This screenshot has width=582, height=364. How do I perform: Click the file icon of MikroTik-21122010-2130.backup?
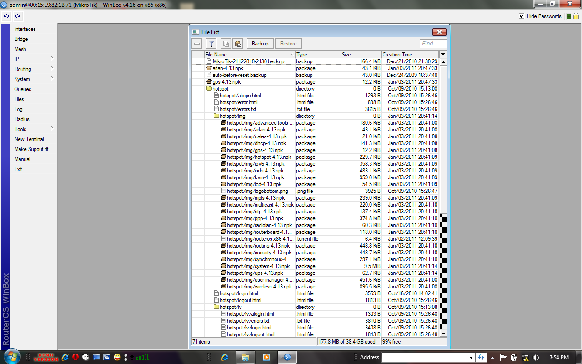pos(209,61)
